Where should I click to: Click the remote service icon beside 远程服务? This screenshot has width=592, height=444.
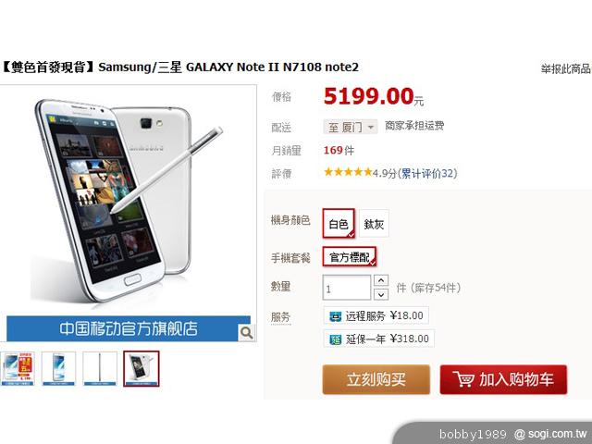[335, 316]
